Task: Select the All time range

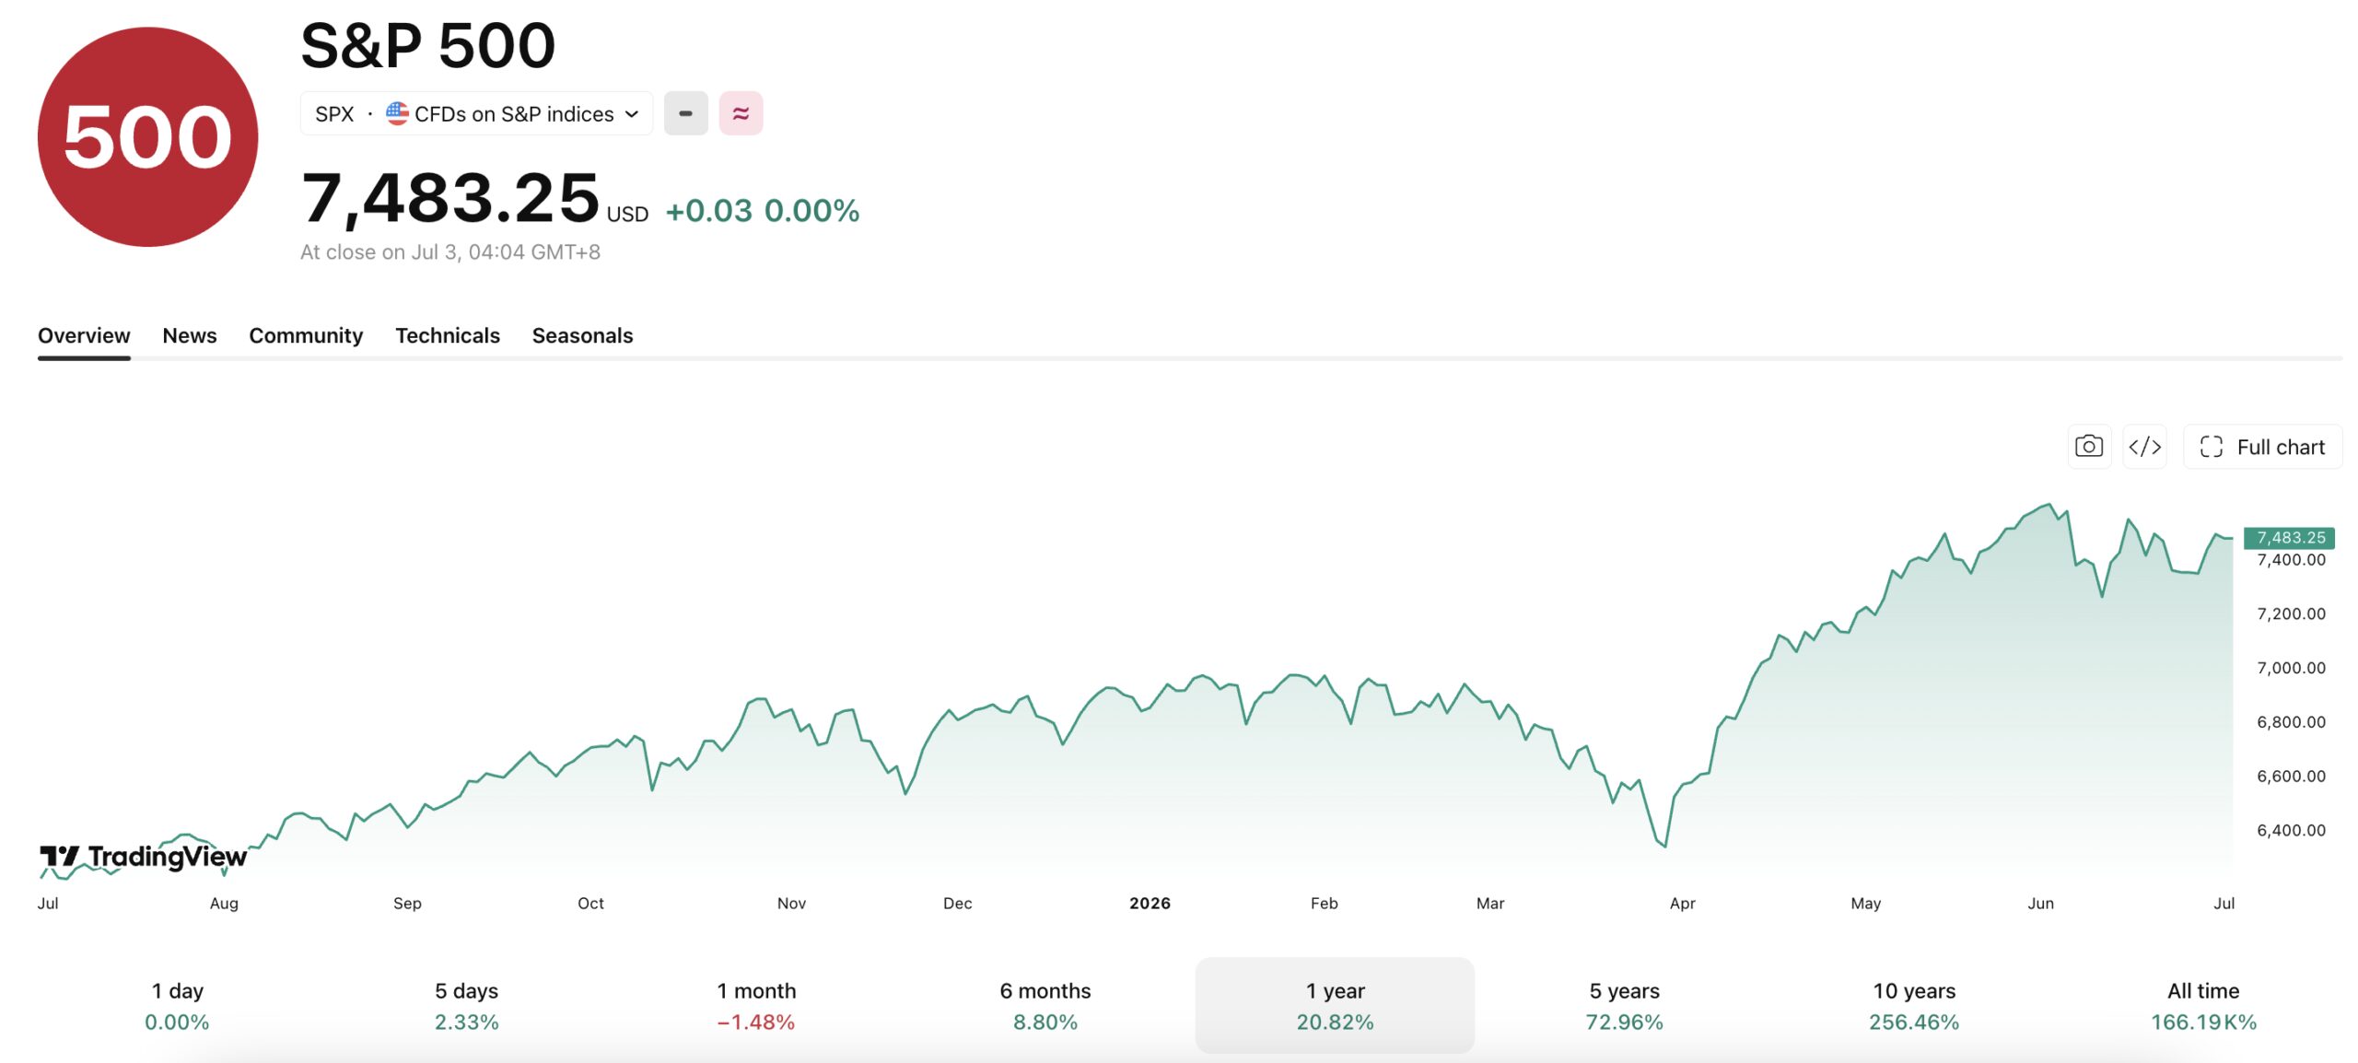Action: [x=2203, y=1005]
